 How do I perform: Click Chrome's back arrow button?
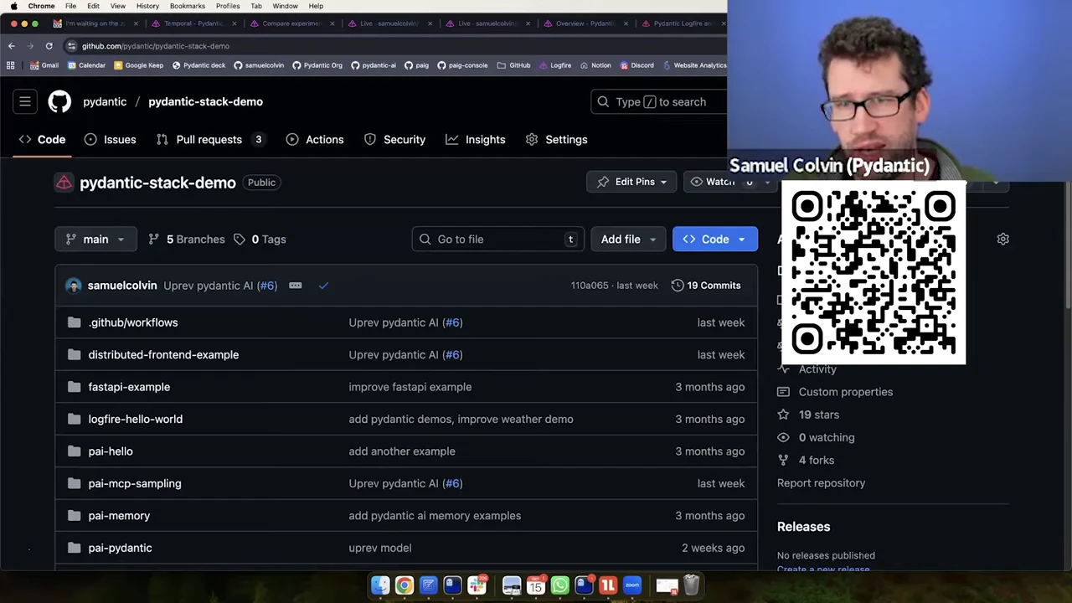12,46
